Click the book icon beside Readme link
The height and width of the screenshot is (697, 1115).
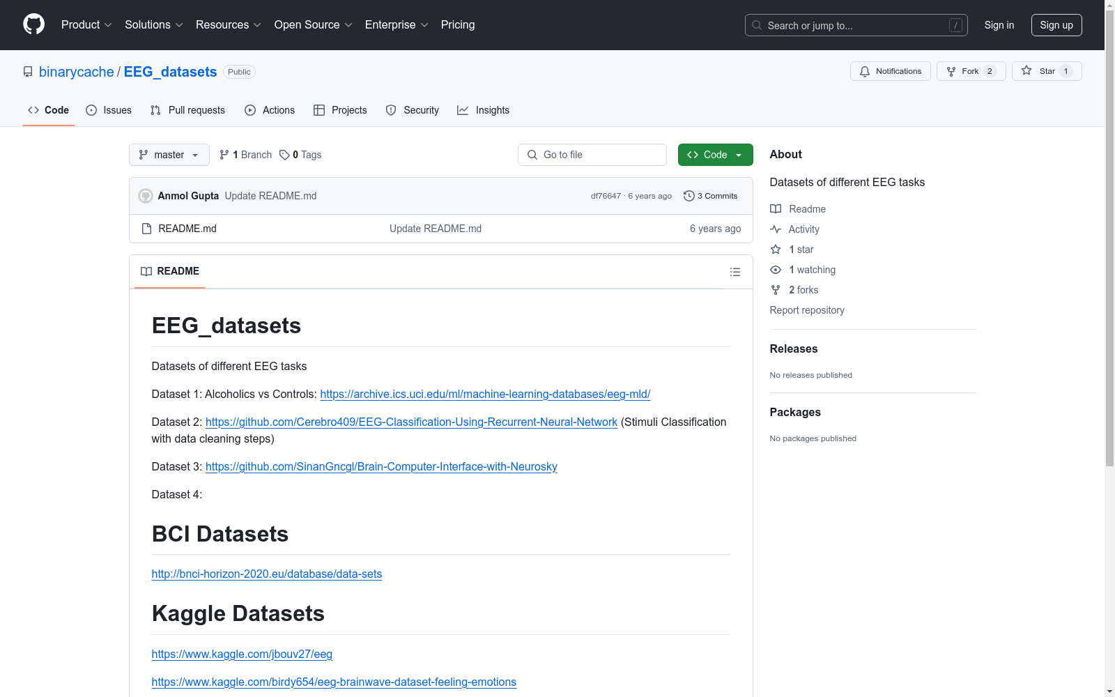(x=776, y=209)
